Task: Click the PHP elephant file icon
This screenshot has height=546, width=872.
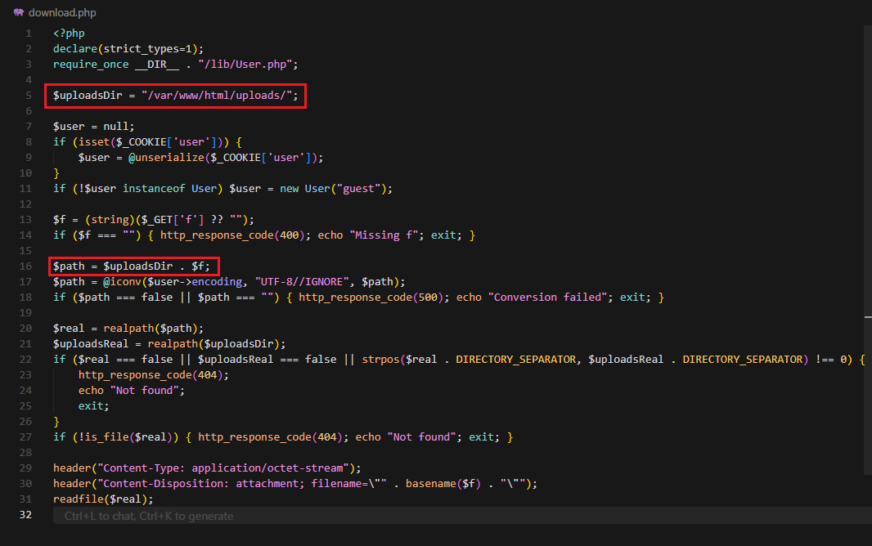Action: pos(18,13)
